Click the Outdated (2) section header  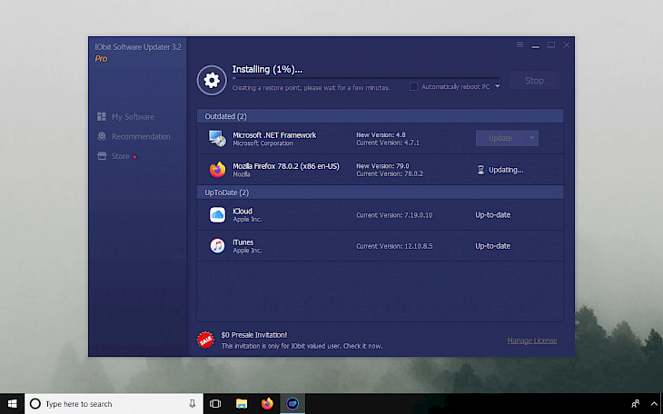point(380,116)
